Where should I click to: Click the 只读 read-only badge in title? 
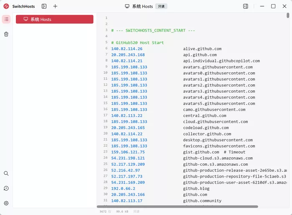(x=161, y=6)
